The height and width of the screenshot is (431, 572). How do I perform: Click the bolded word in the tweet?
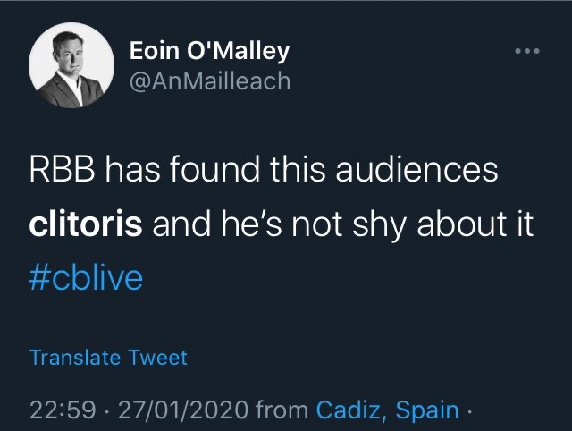point(86,224)
